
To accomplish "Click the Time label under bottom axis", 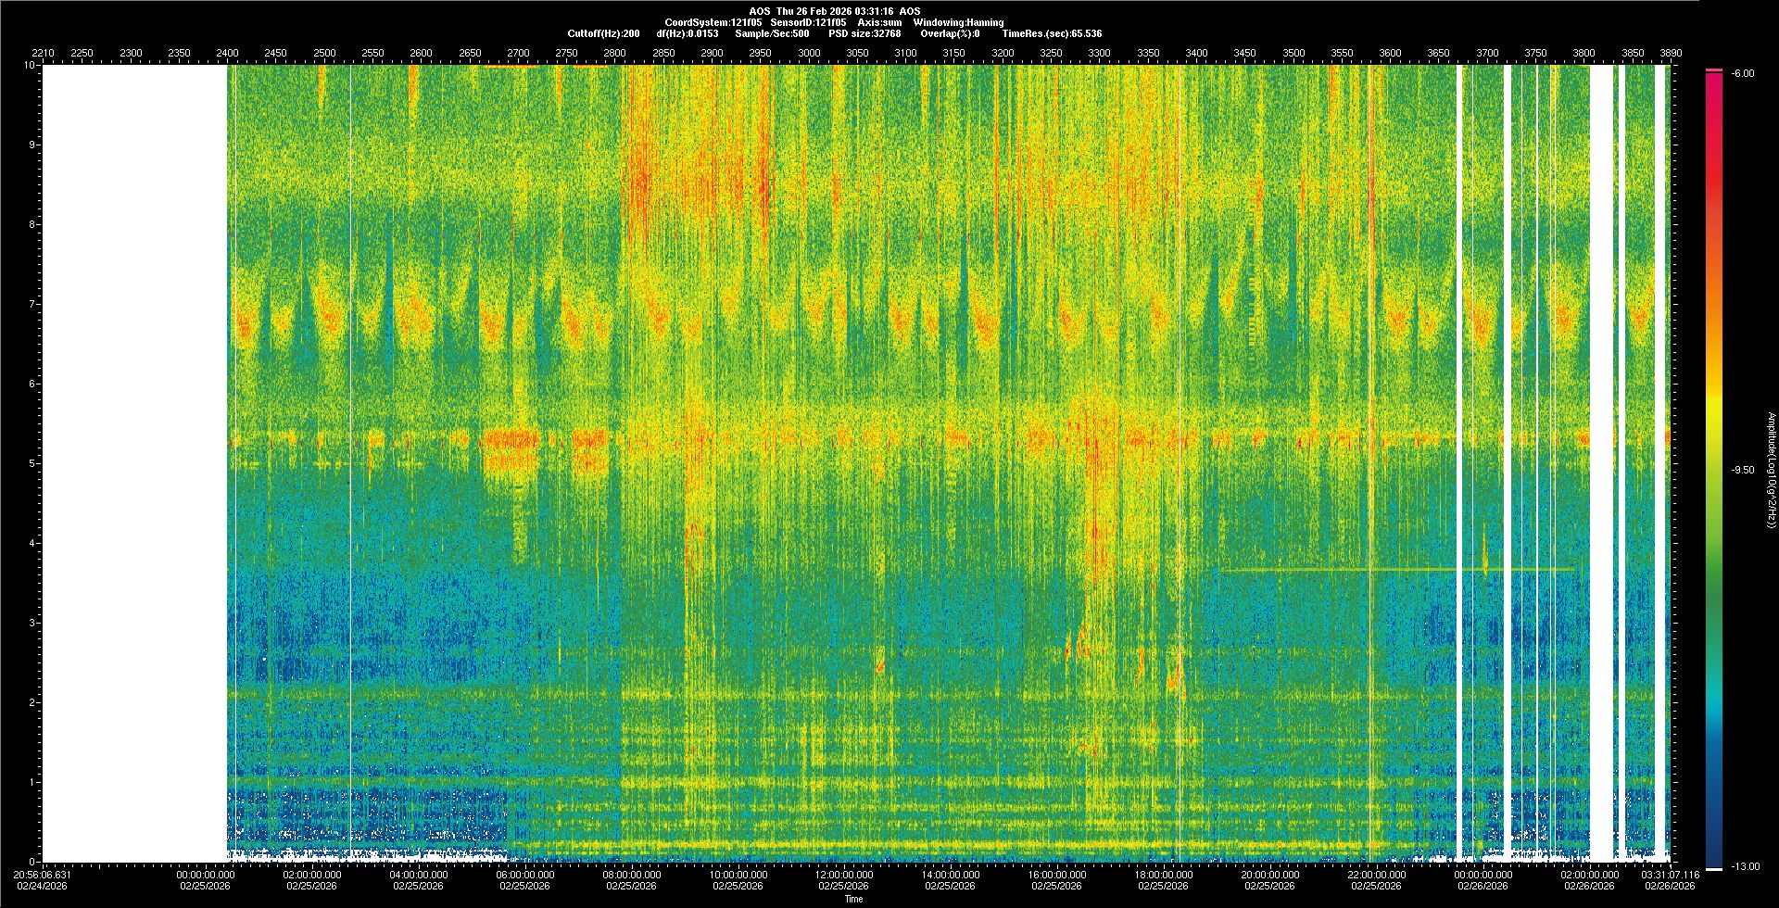I will [x=853, y=899].
